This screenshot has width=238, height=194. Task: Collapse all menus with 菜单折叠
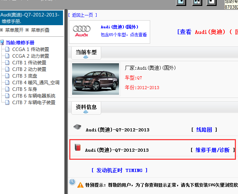[40, 30]
